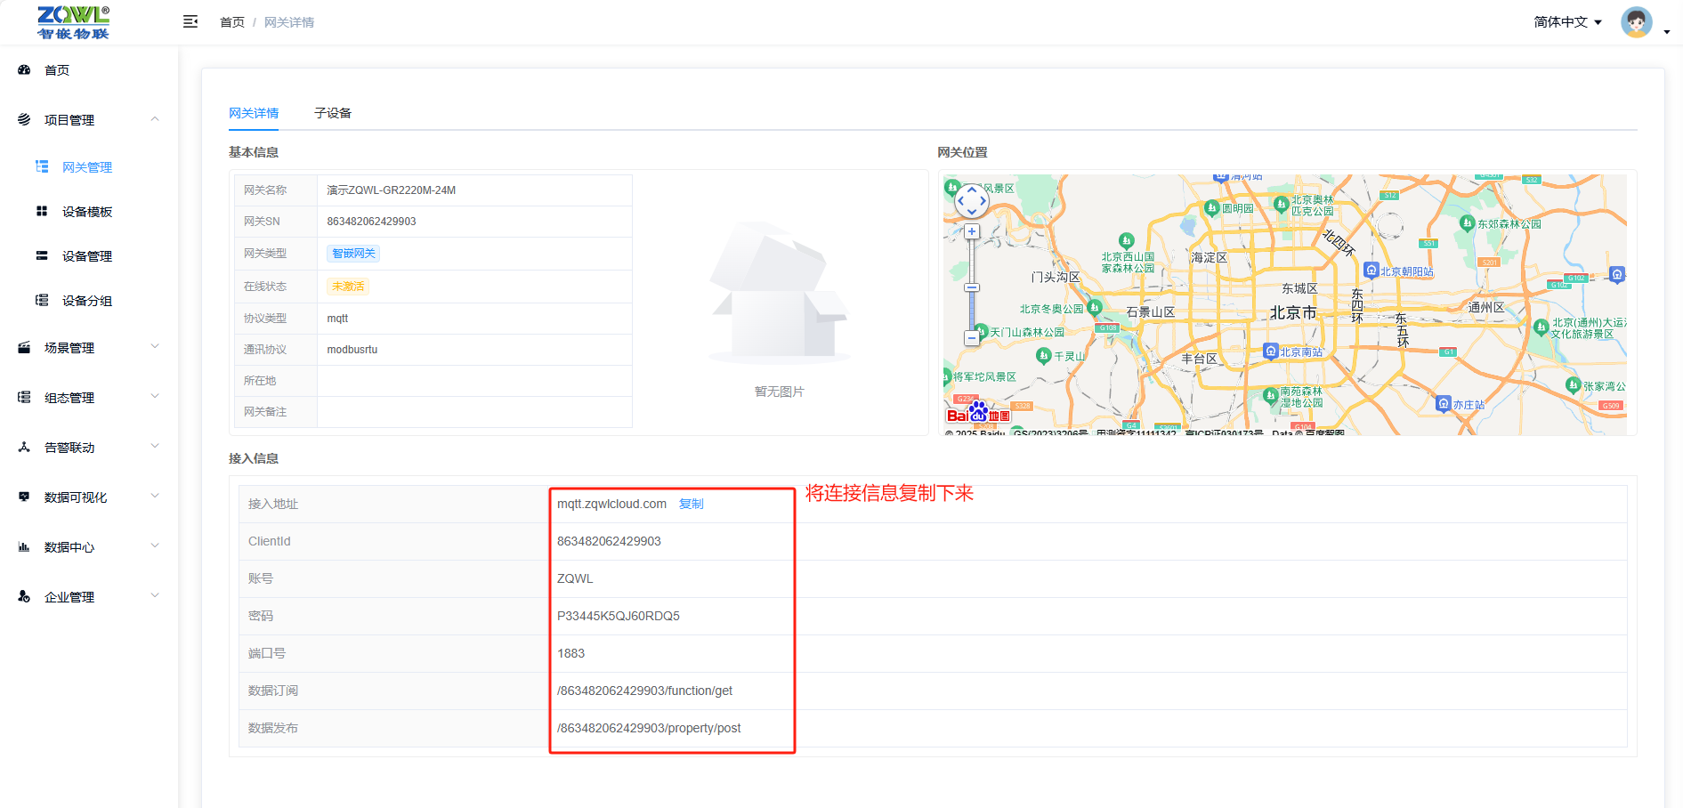Open 设备分组 in the sidebar

coord(87,301)
